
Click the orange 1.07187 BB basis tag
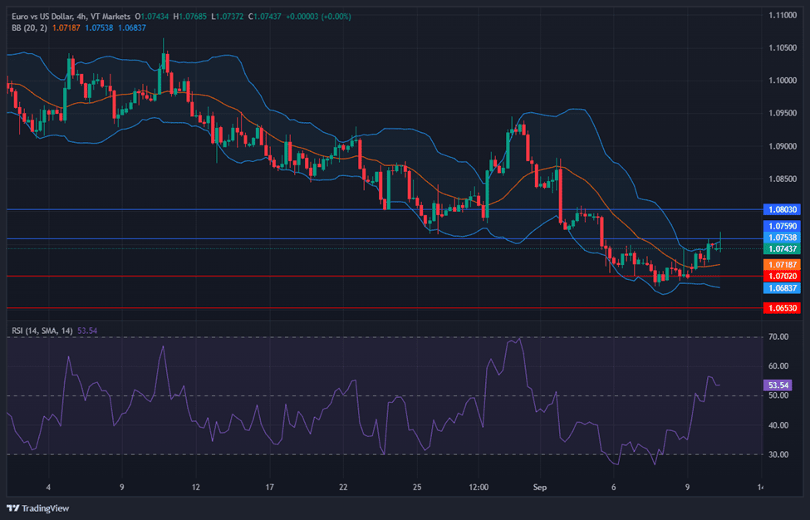(x=781, y=264)
